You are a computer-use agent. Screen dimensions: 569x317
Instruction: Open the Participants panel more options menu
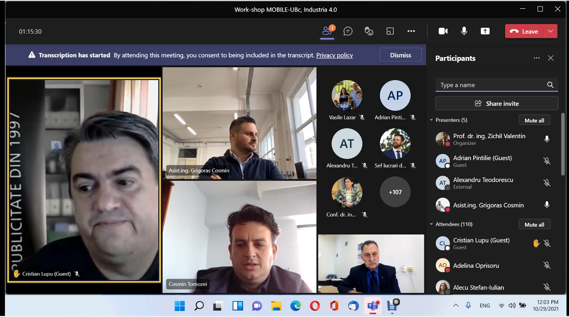(537, 58)
